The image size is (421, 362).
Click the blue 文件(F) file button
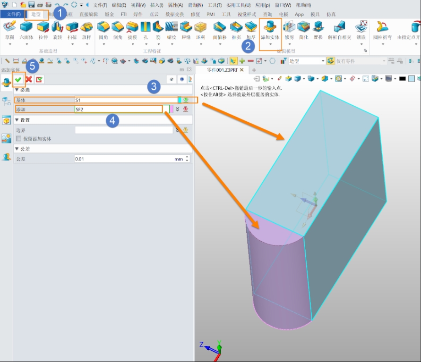pos(13,14)
